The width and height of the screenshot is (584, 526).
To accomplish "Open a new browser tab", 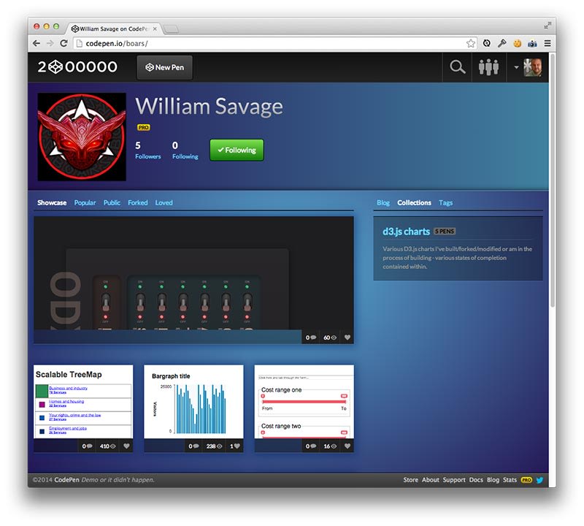I will pos(171,29).
